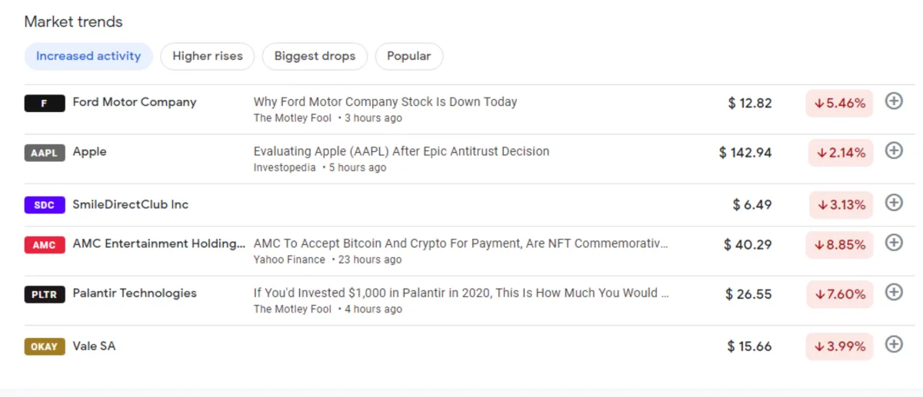Select the Increased activity filter chip
Viewport: 923px width, 397px height.
(88, 56)
